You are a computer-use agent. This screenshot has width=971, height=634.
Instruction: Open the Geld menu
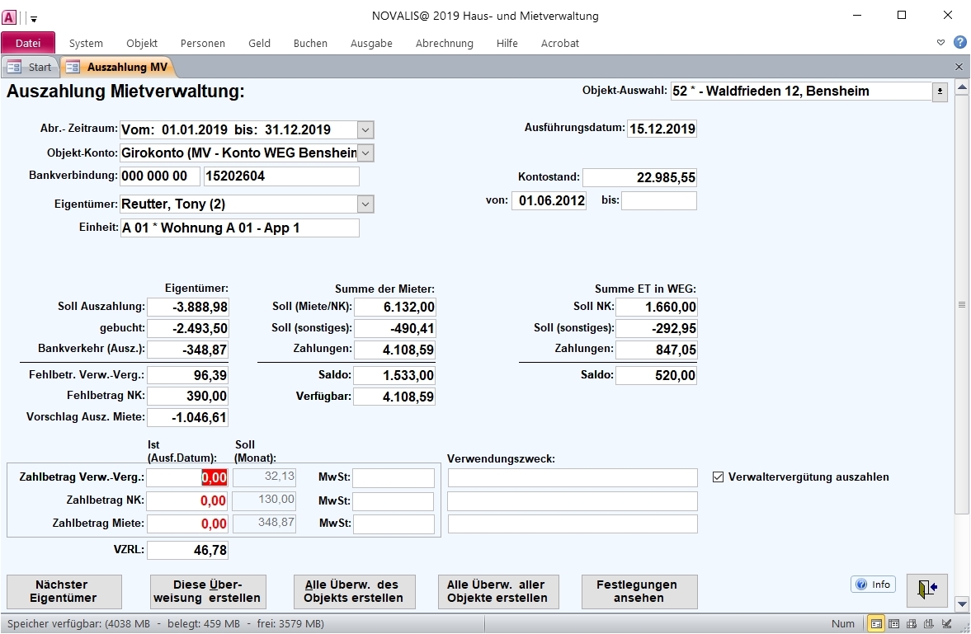pyautogui.click(x=260, y=43)
